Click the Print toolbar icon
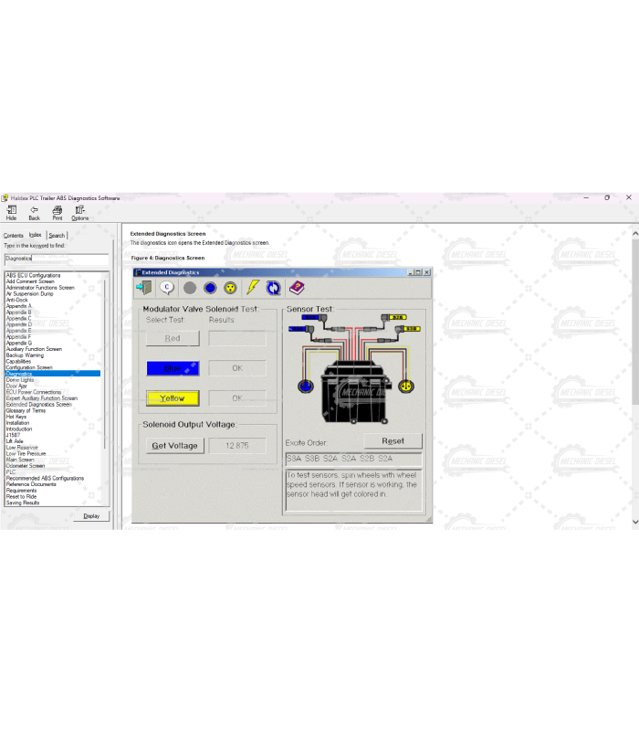This screenshot has width=639, height=731. [57, 212]
